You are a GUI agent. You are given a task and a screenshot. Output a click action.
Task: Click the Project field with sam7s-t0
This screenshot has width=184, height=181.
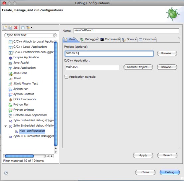tap(109, 53)
